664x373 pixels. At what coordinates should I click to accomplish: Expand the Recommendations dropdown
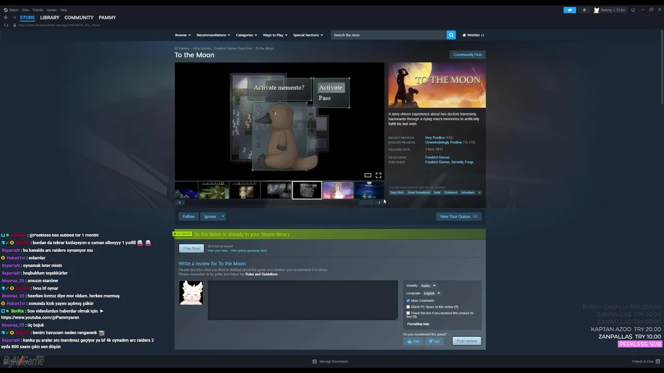click(213, 35)
